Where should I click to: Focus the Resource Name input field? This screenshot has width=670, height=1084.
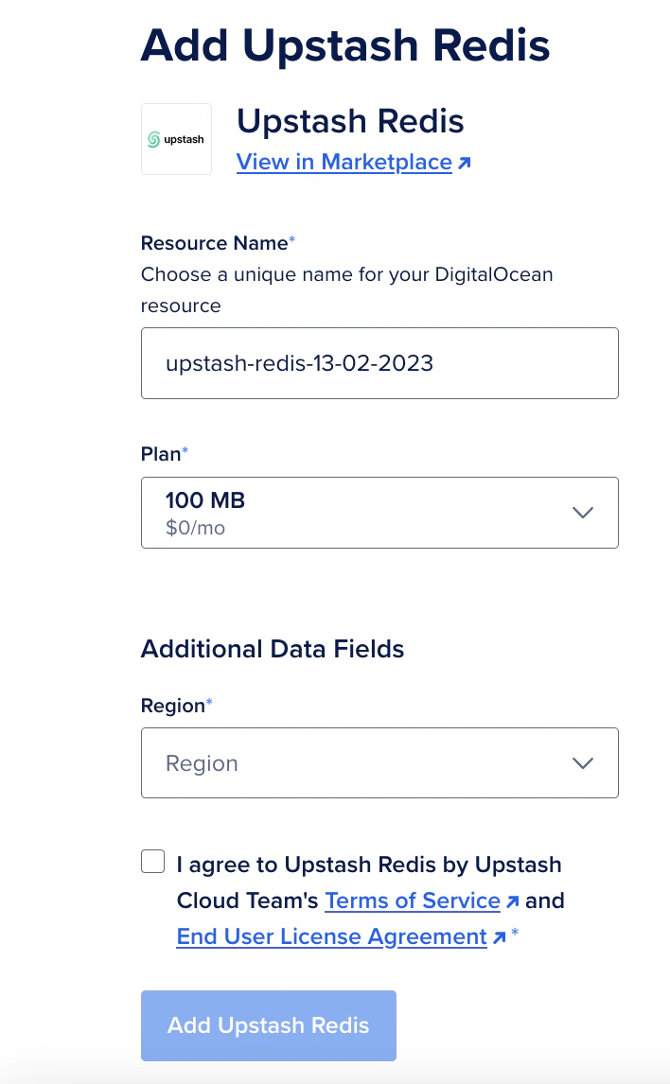pos(379,363)
